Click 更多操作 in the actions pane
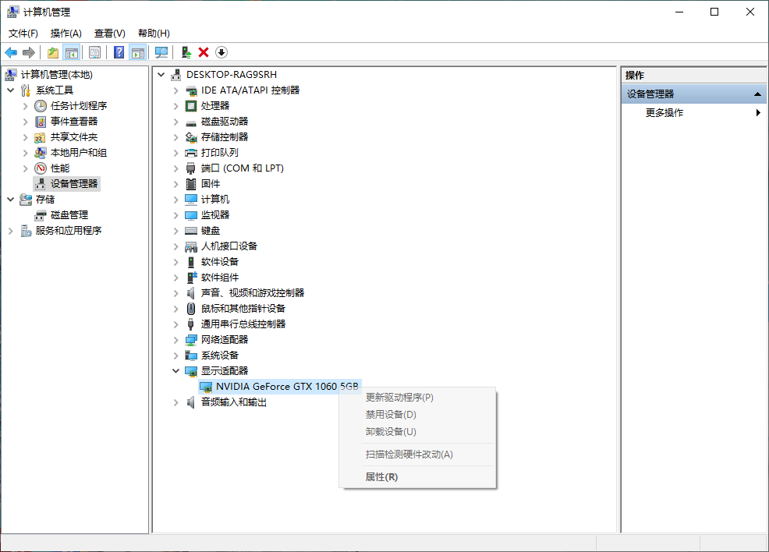Screen dimensions: 769x552 tap(664, 113)
